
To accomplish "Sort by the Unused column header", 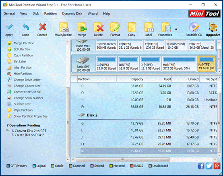I will click(186, 79).
